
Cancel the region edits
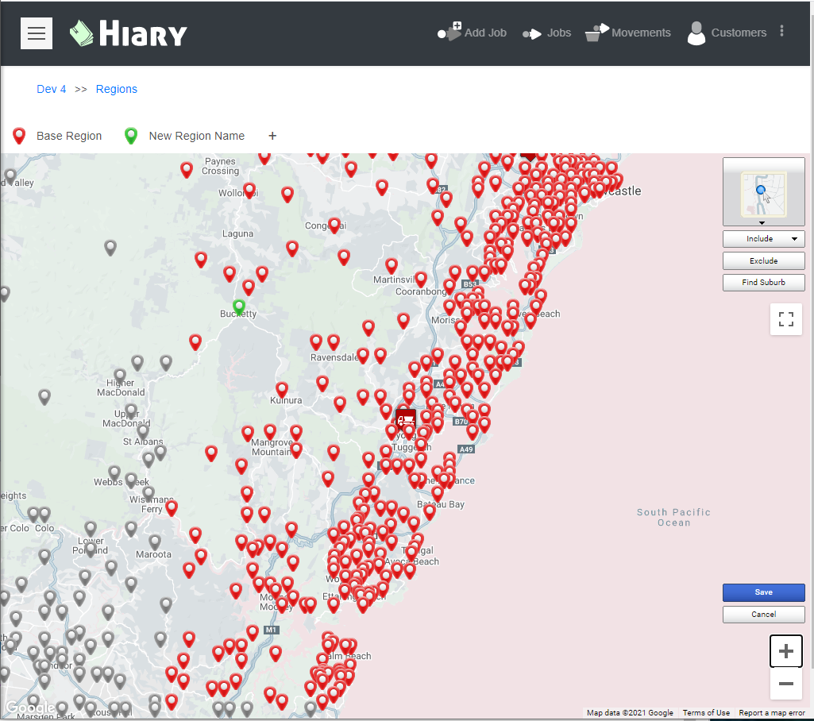[764, 614]
